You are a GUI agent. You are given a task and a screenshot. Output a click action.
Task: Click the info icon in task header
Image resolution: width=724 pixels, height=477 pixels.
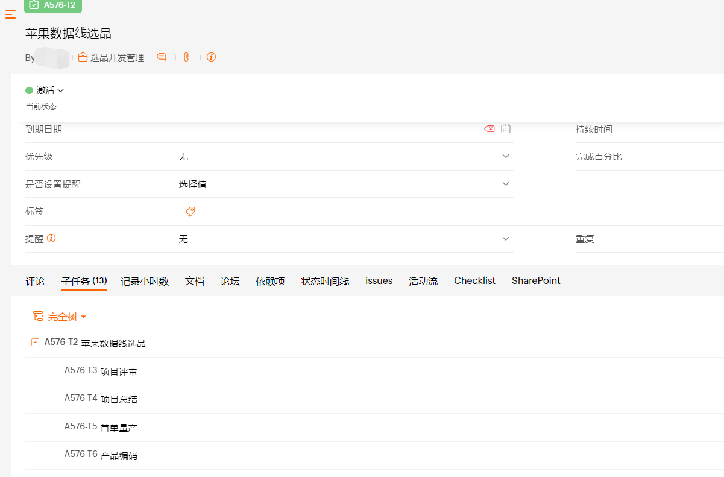pos(211,57)
